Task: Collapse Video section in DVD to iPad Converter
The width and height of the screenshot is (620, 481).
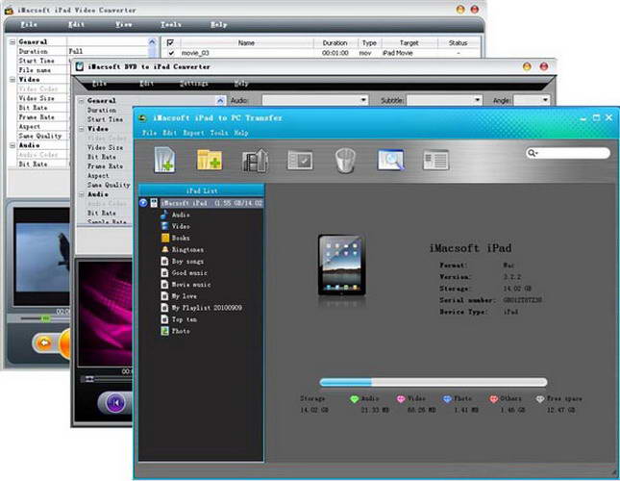Action: [x=81, y=129]
